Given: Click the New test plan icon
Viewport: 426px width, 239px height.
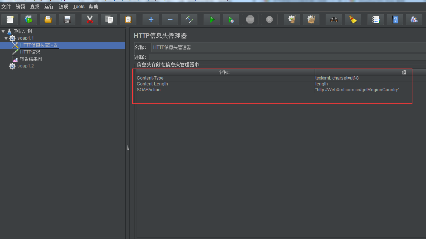Looking at the screenshot, I should click(x=10, y=19).
